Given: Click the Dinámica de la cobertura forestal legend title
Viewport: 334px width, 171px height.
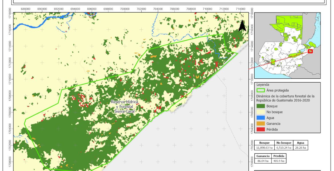Looking at the screenshot, I should pyautogui.click(x=285, y=98).
